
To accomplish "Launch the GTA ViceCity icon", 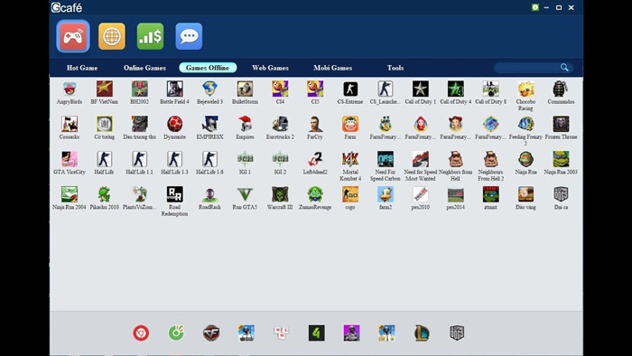I will click(70, 159).
